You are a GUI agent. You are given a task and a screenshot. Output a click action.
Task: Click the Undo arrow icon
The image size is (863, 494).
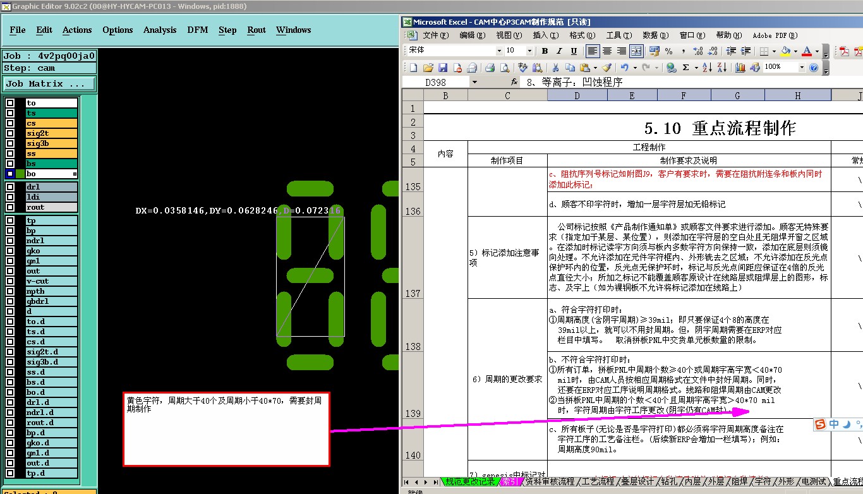coord(624,68)
